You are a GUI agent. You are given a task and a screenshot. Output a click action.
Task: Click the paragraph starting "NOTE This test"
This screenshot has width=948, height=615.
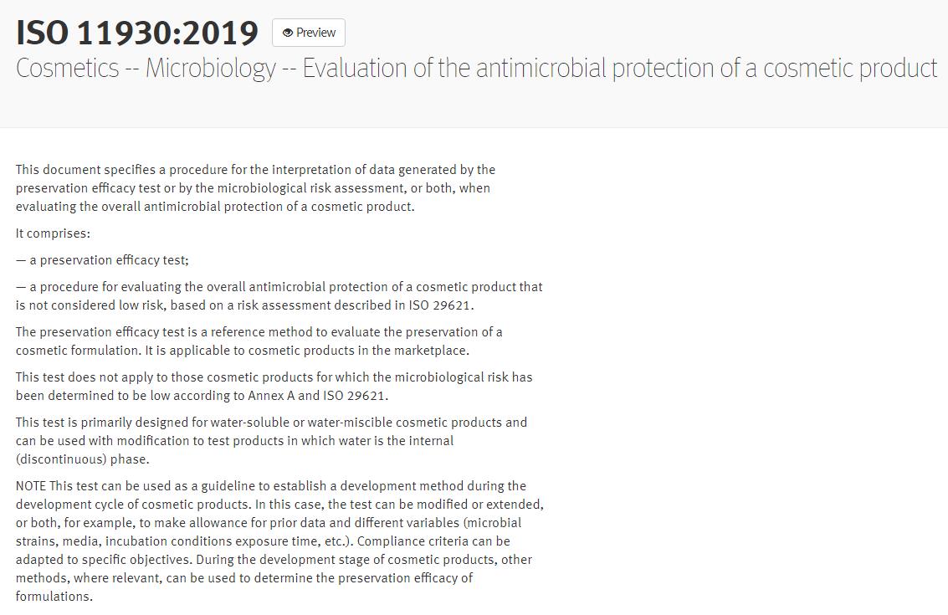click(279, 541)
